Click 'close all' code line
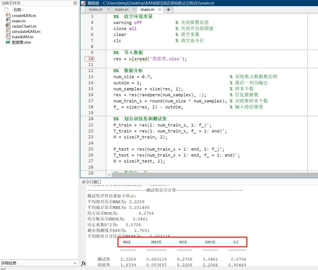318x270 pixels. 125,29
